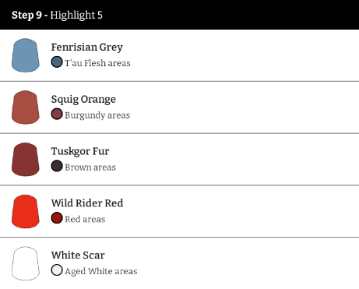
Task: Click the Aged White areas color dot
Action: point(57,270)
